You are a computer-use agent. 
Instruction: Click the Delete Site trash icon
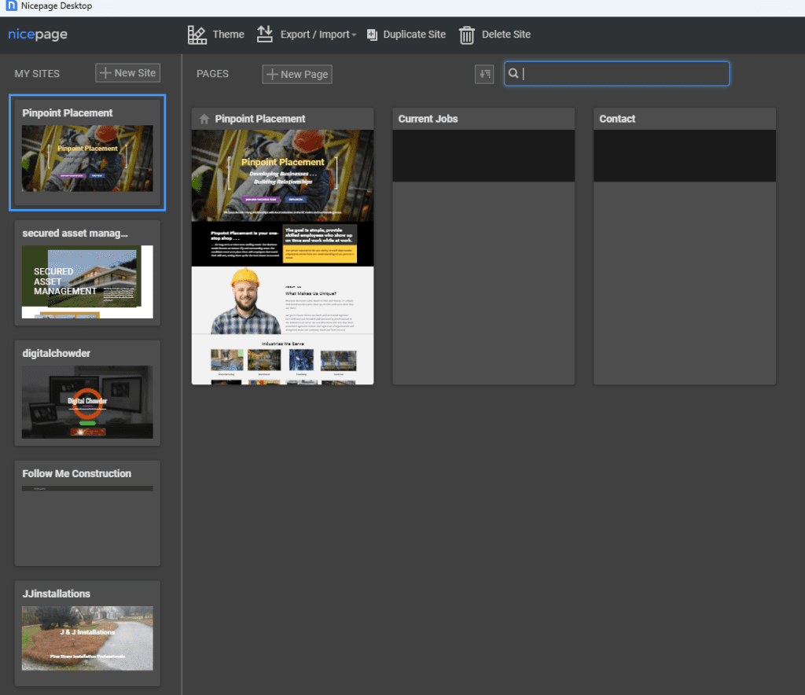[x=467, y=35]
